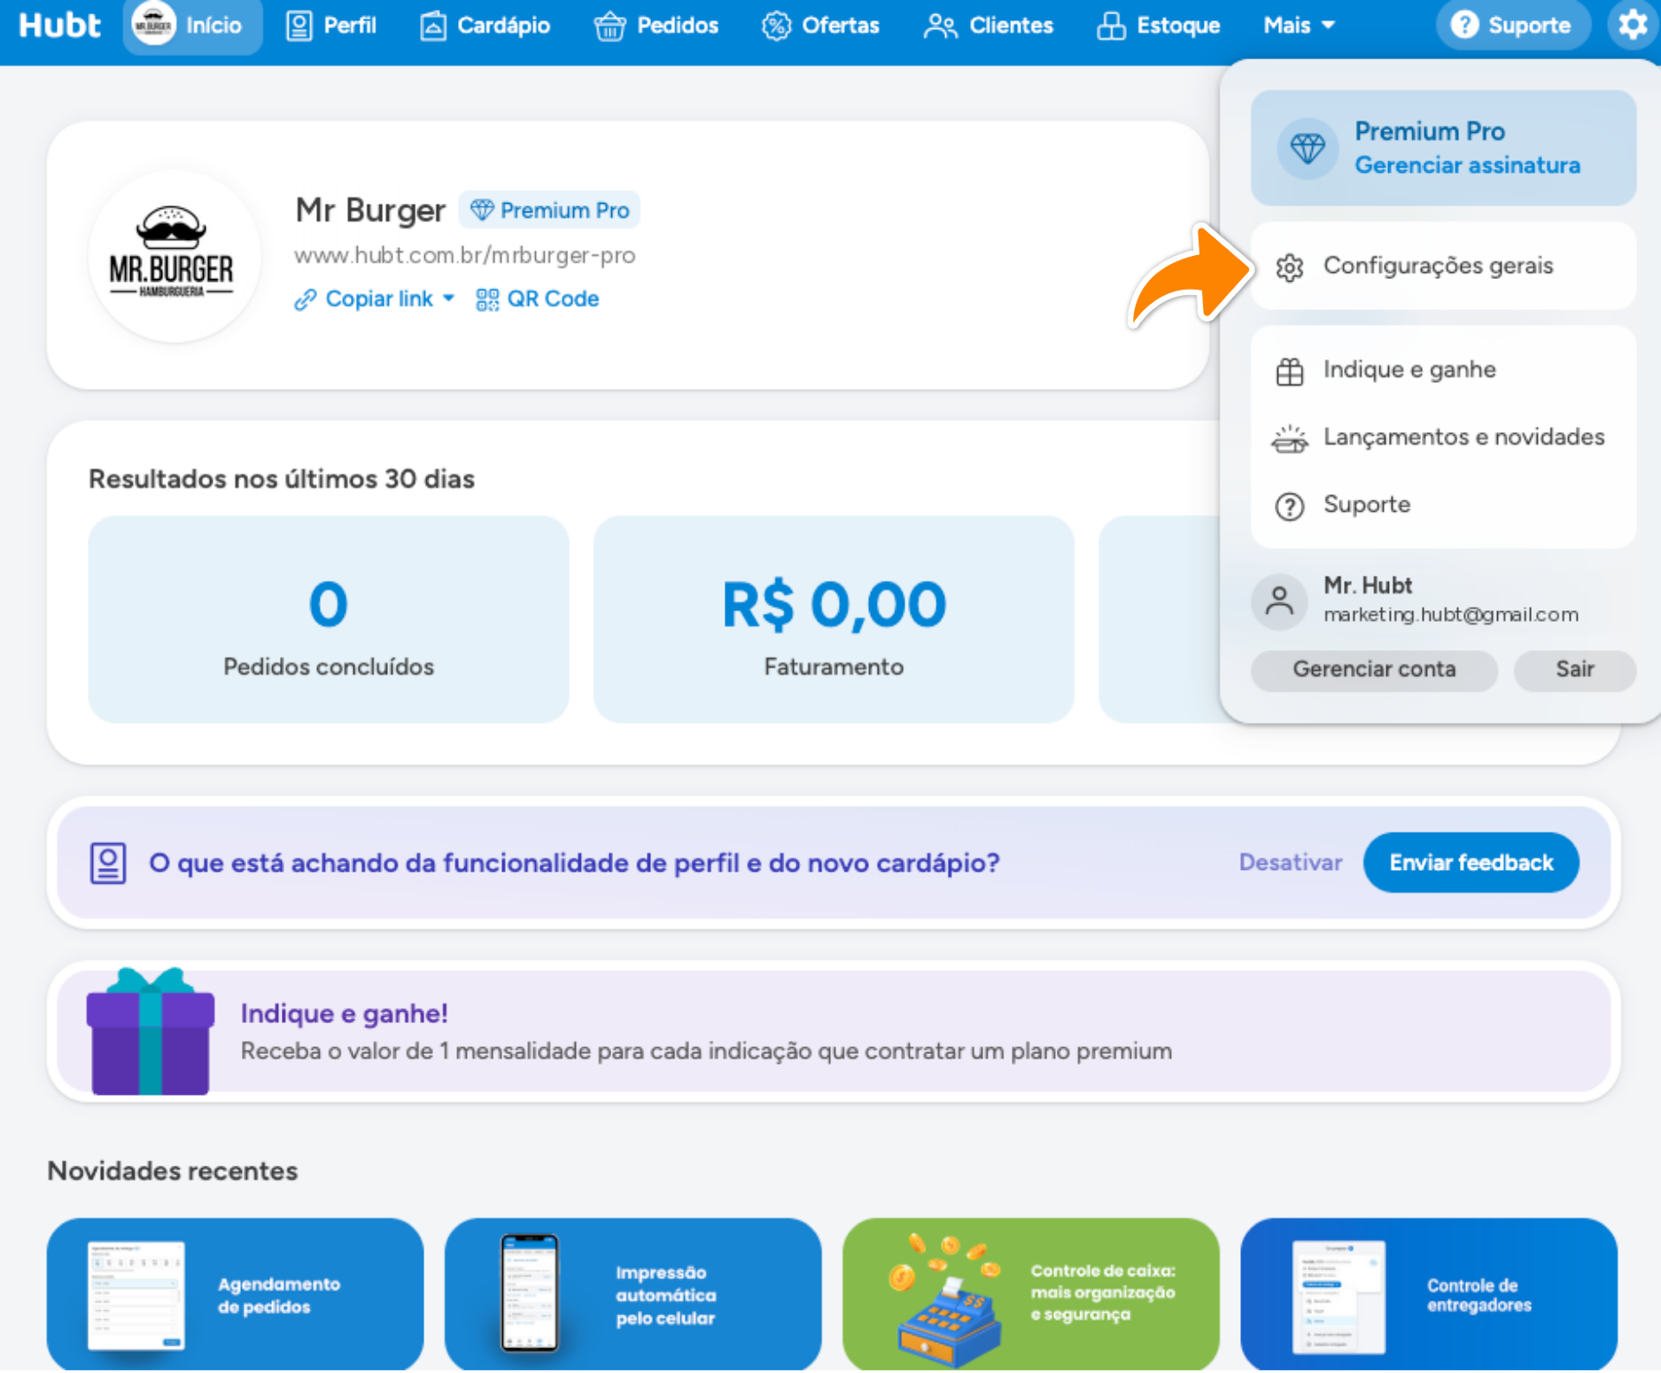Click the Enviar feedback button

[x=1471, y=863]
